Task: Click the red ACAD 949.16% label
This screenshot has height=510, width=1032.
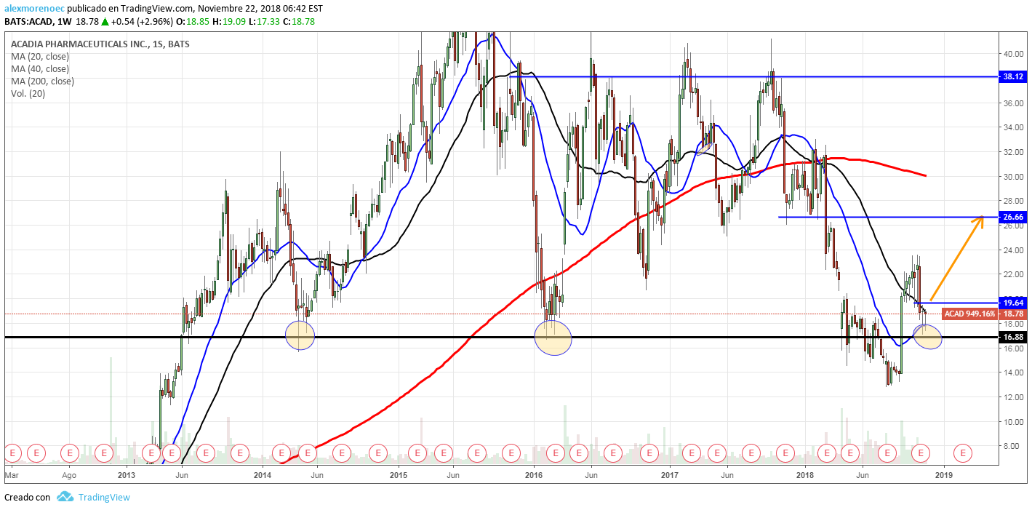Action: coord(969,314)
